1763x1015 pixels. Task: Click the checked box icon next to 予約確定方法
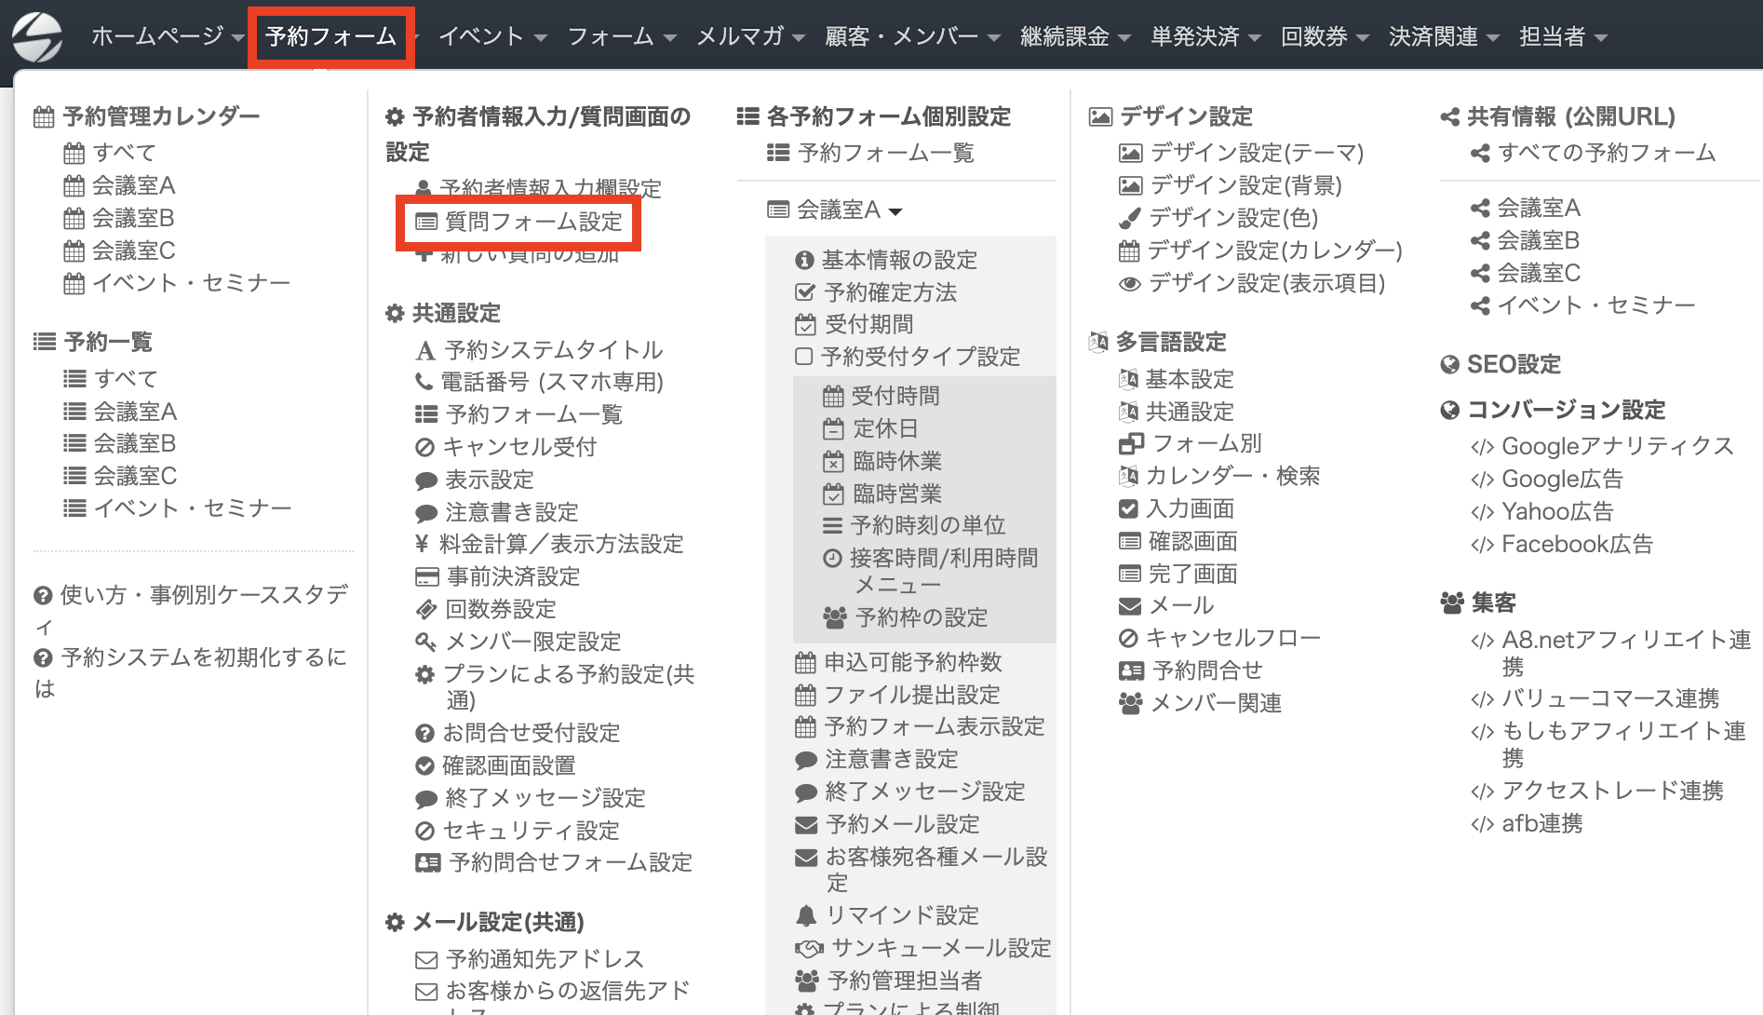pos(805,292)
